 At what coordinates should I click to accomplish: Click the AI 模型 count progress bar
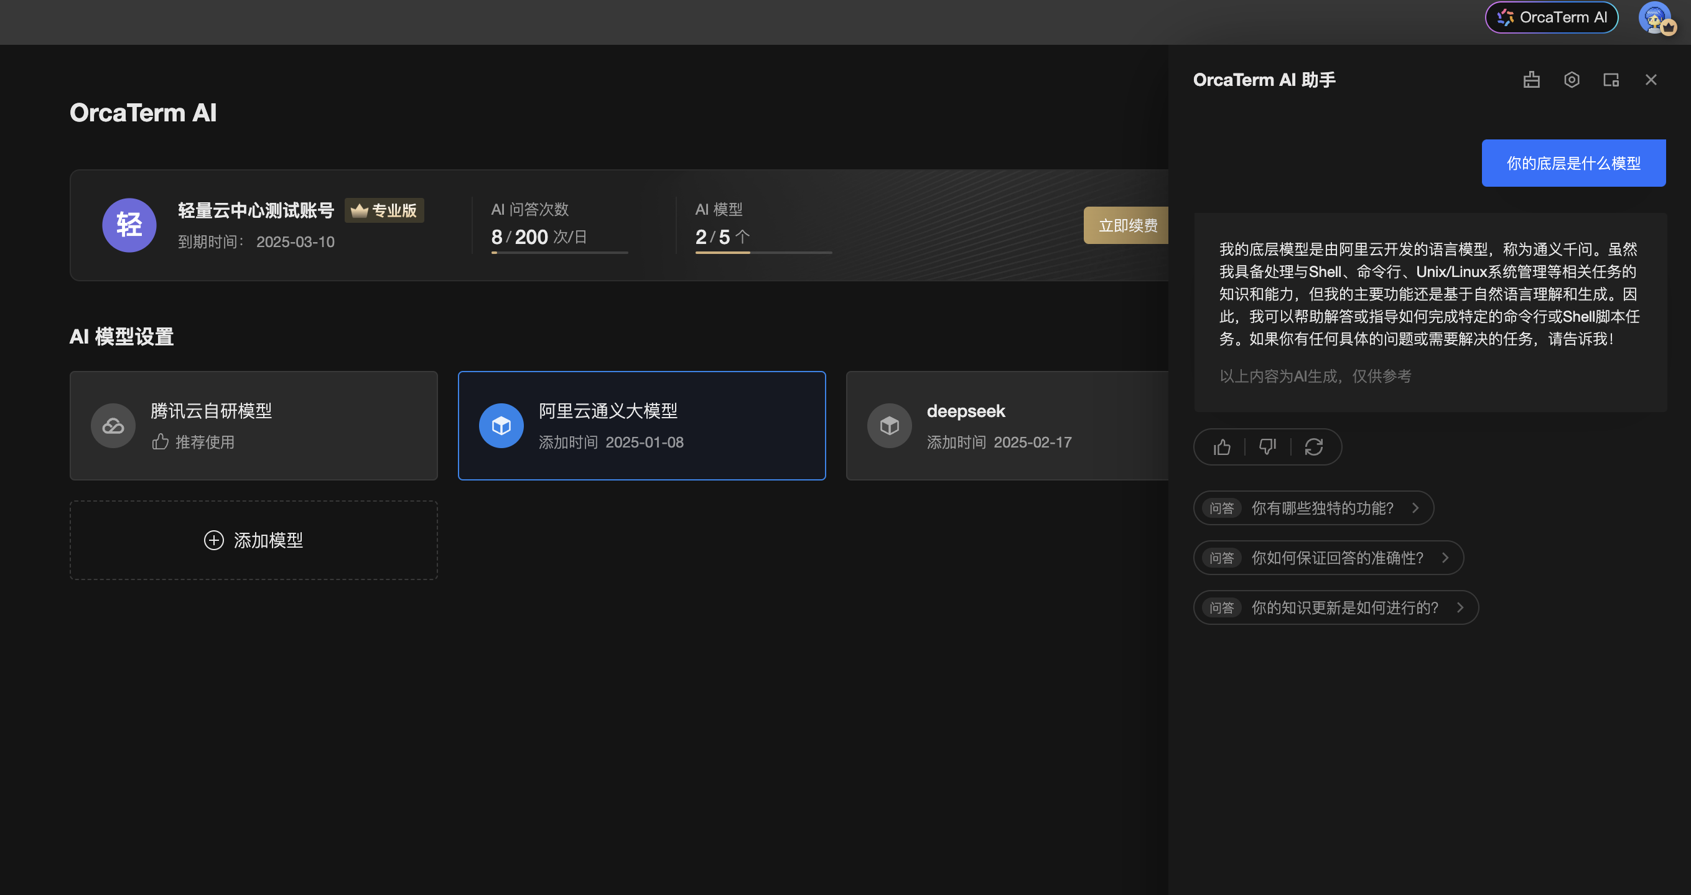(x=763, y=252)
